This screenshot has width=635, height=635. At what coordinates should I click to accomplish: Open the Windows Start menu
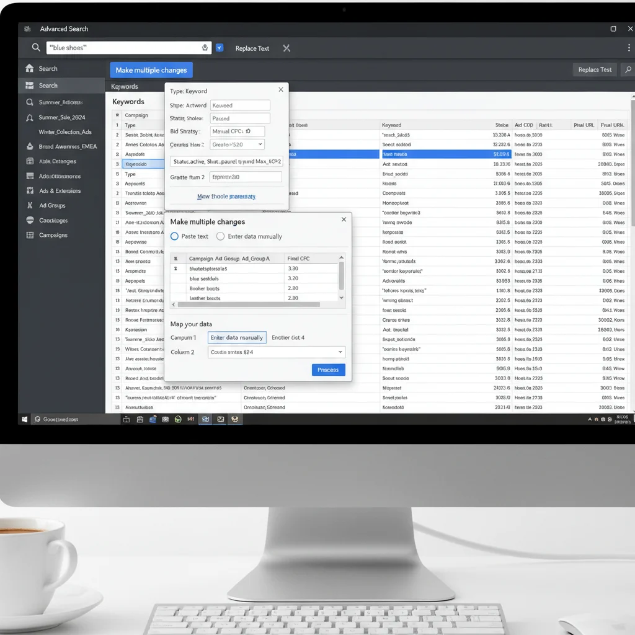point(25,419)
